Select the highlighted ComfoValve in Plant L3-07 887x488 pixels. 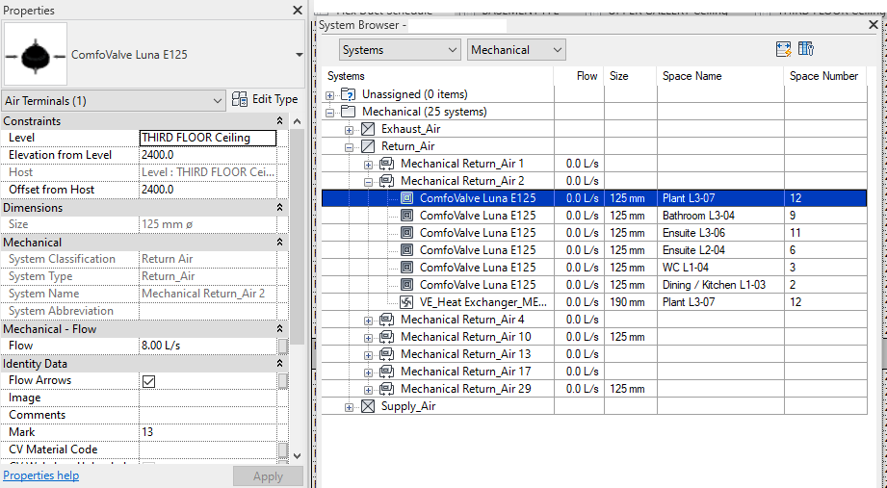point(594,198)
